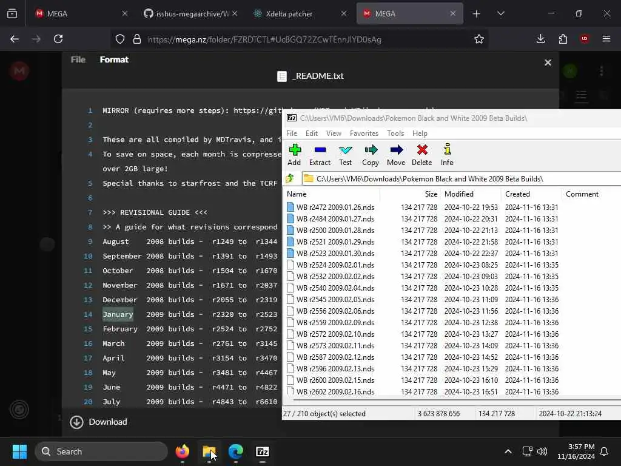The height and width of the screenshot is (466, 621).
Task: Open 7-Zip Edit menu
Action: (312, 133)
